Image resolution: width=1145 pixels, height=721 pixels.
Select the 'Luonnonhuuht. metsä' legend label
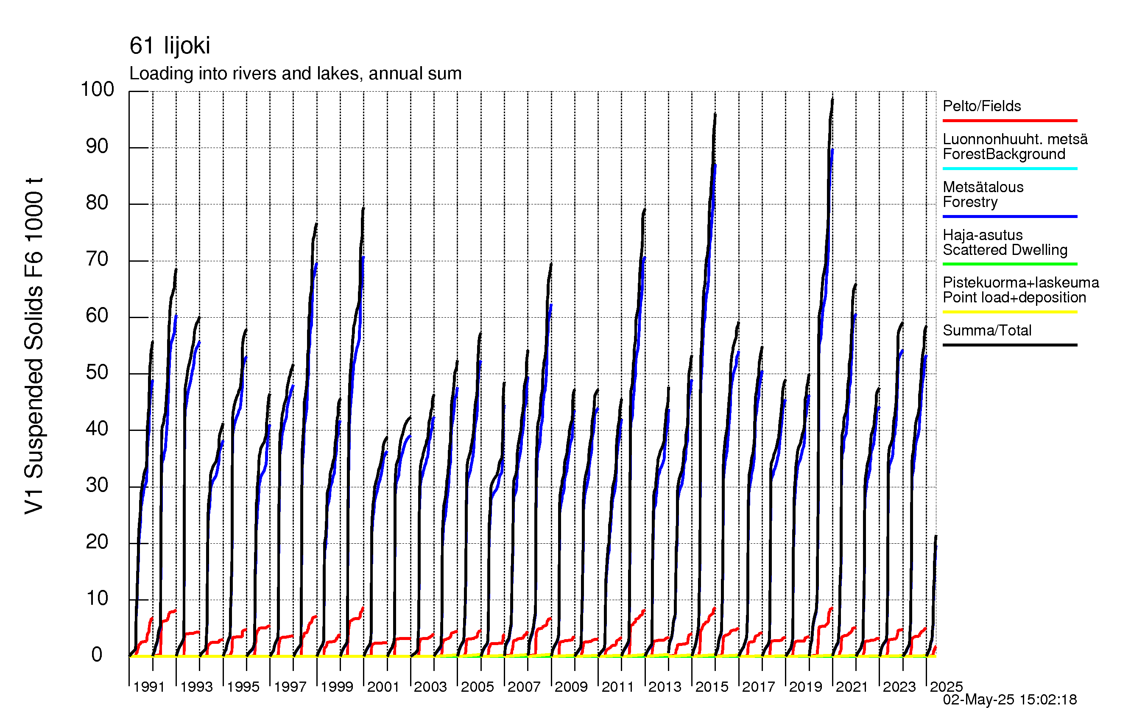(1015, 139)
